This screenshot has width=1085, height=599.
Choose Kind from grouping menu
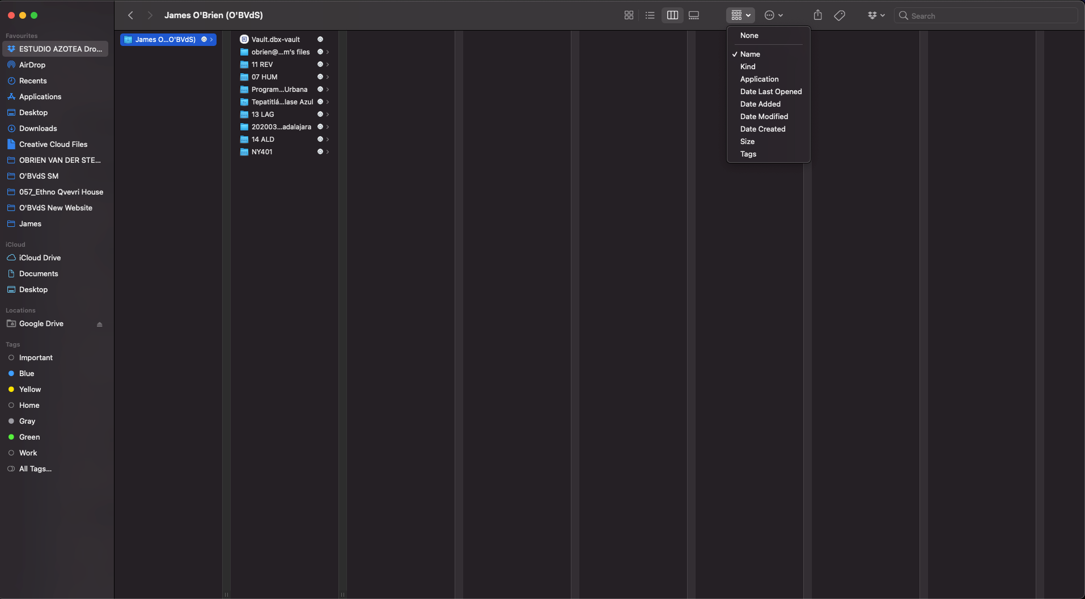pos(748,66)
